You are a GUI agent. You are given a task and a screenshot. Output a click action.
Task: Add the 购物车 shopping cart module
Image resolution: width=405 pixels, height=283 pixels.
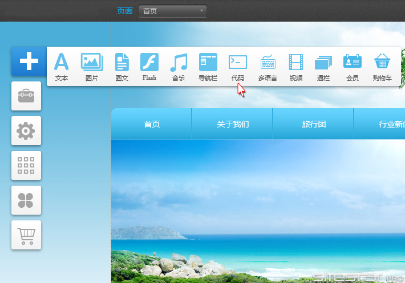[382, 66]
